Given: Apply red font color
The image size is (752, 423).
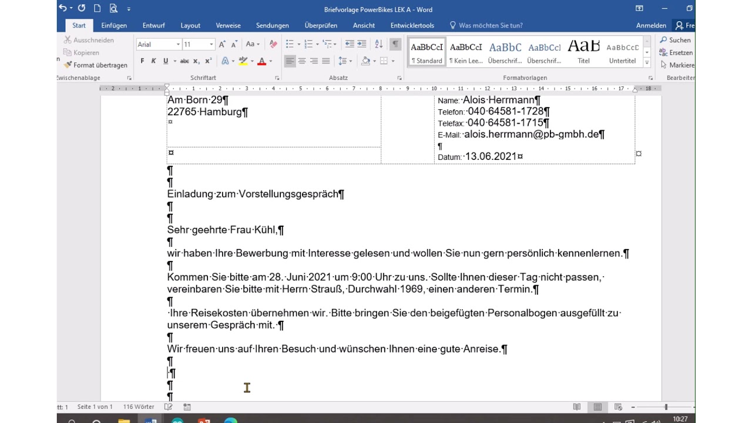Looking at the screenshot, I should (262, 61).
